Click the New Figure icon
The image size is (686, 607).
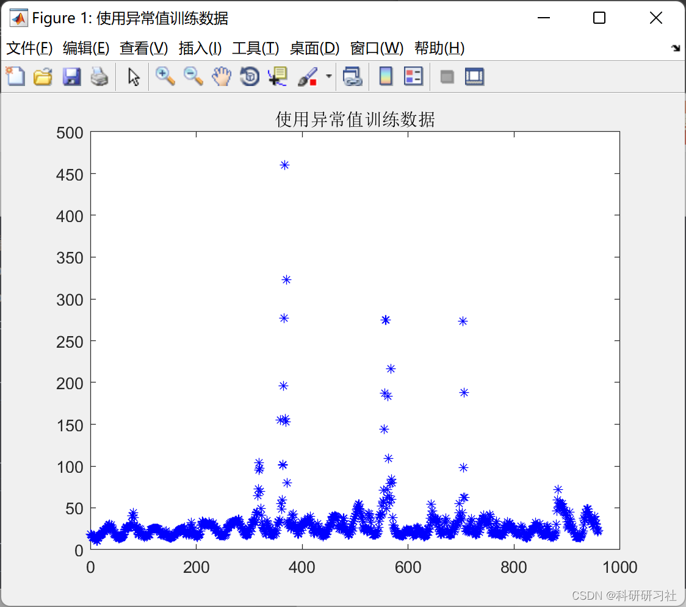[15, 76]
